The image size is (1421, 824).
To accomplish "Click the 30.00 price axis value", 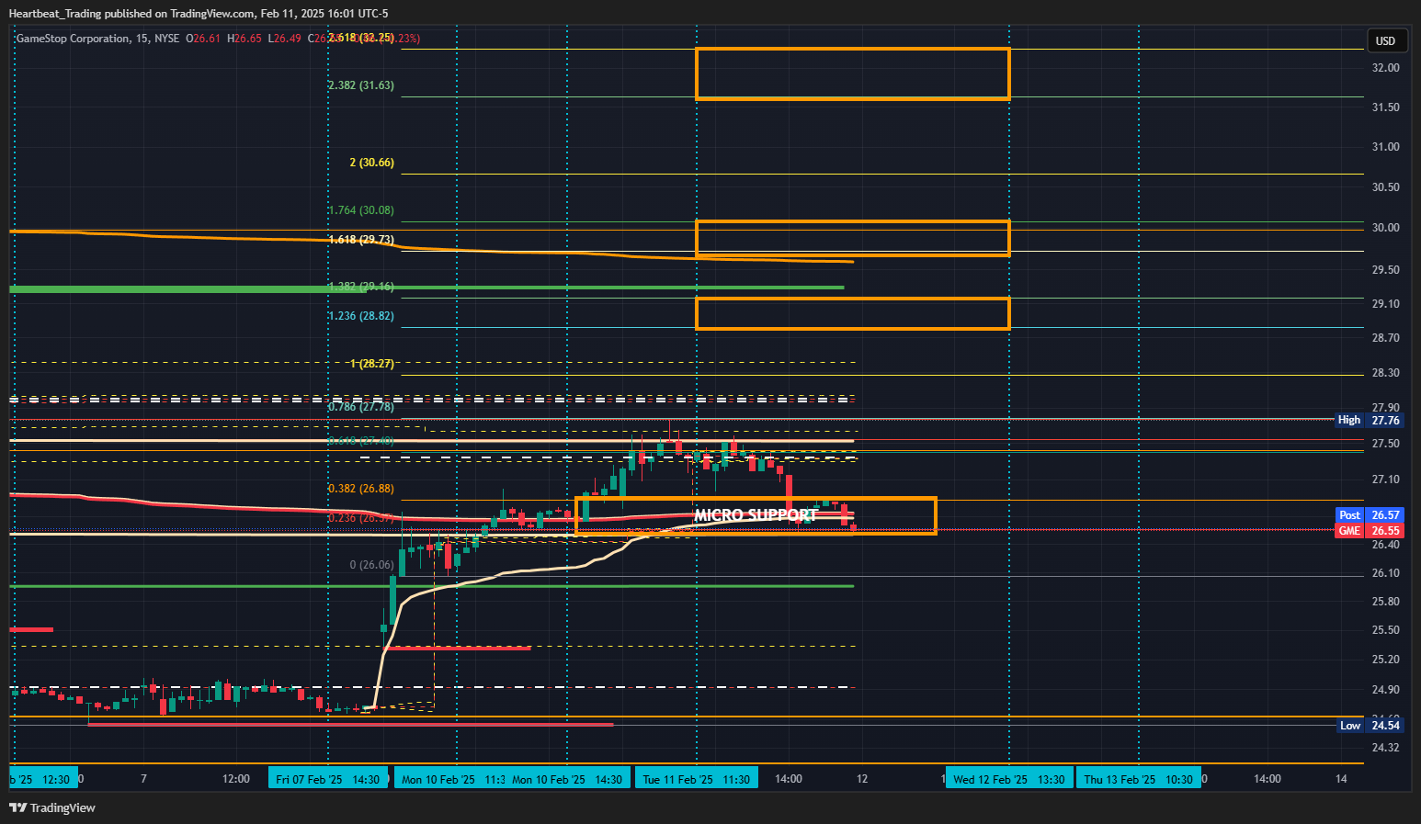I will [x=1385, y=228].
